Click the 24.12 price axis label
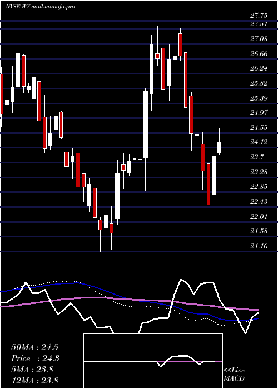This screenshot has height=389, width=278. pos(259,142)
